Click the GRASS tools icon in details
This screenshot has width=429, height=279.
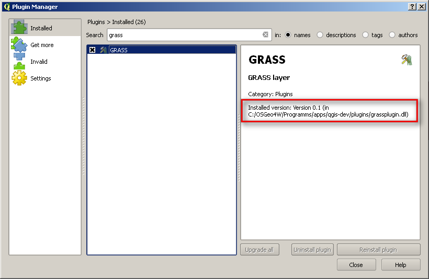(407, 60)
